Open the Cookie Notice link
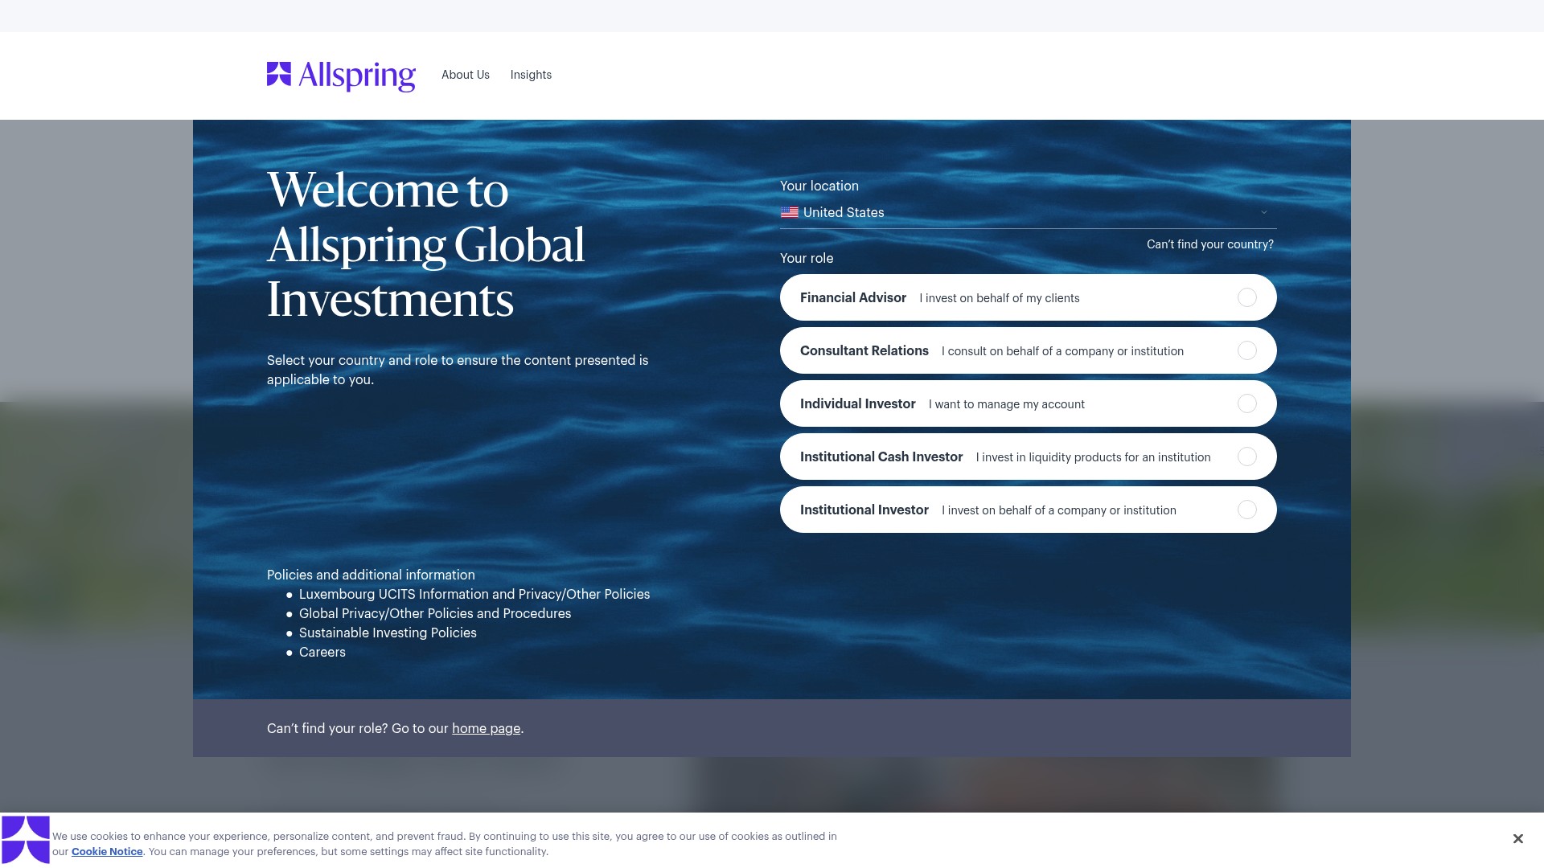The height and width of the screenshot is (868, 1544). pos(107,852)
